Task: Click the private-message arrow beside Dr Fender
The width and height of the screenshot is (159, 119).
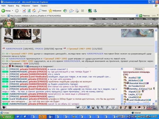Action: tap(125, 86)
